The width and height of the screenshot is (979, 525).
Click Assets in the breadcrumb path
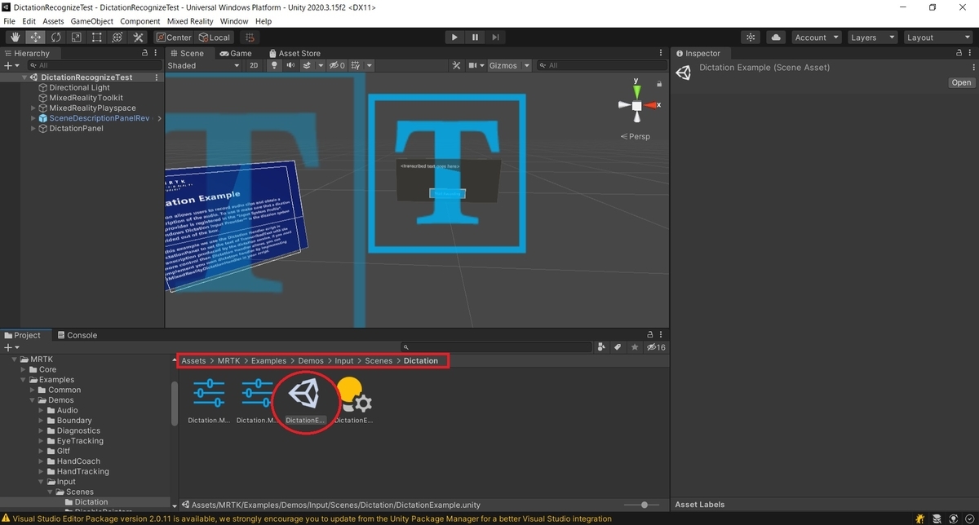pos(193,360)
